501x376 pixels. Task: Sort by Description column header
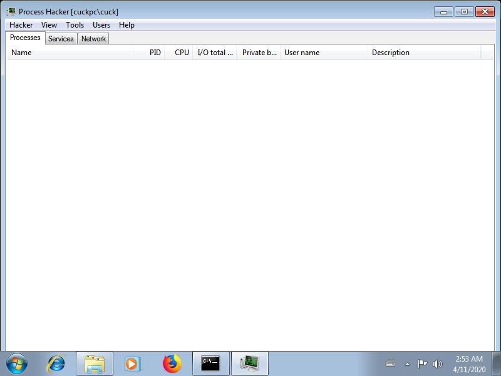click(425, 53)
